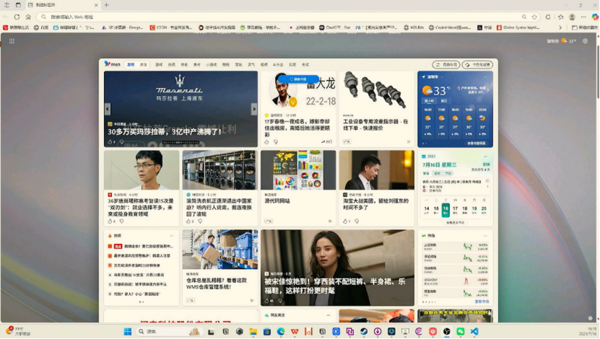
Task: Open the Edge settings and more menu
Action: [583, 17]
